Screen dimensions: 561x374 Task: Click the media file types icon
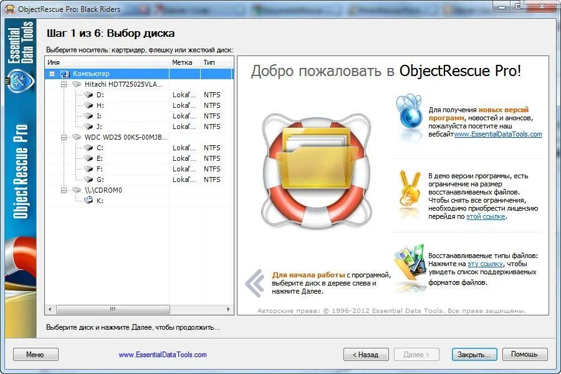(410, 262)
